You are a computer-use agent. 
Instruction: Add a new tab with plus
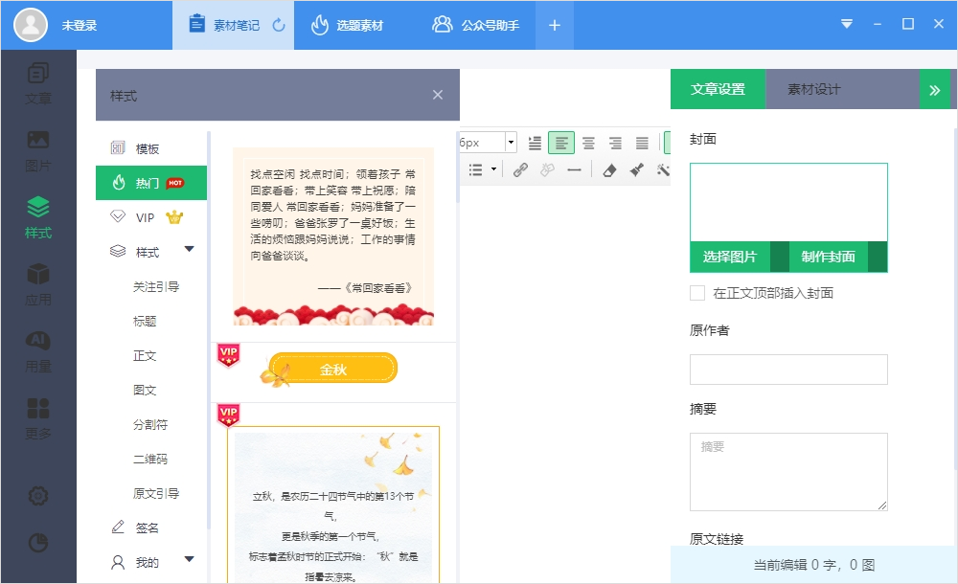click(554, 25)
